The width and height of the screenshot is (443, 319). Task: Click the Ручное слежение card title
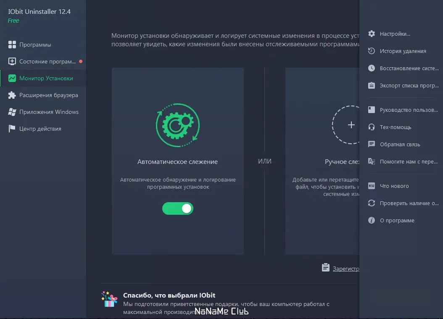(342, 162)
